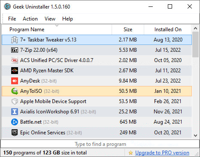Screen dimensions: 200x157
Task: Follow the Upgrade to PRO version link
Action: click(x=162, y=153)
